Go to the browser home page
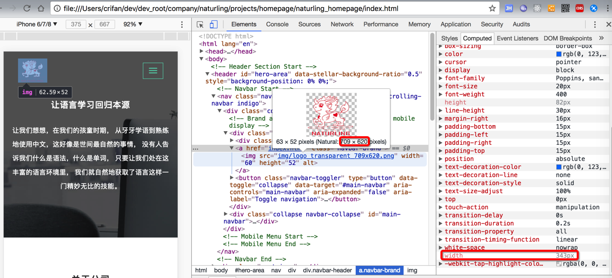 tap(41, 8)
